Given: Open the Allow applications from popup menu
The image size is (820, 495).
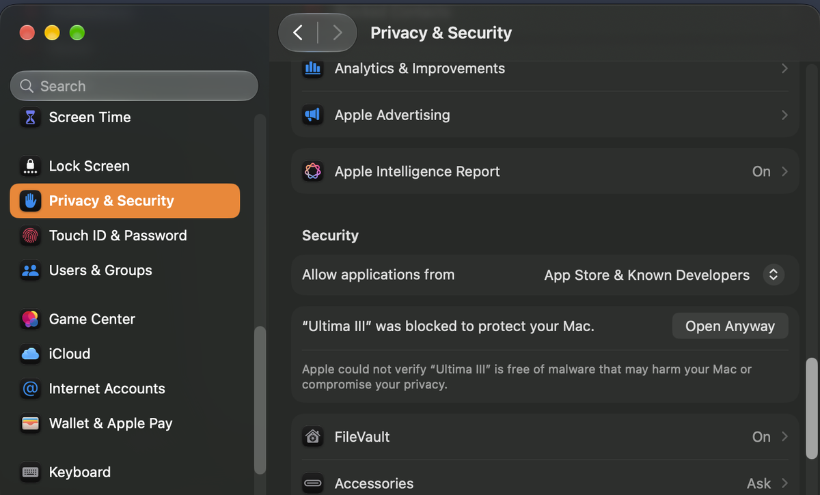Looking at the screenshot, I should (774, 275).
